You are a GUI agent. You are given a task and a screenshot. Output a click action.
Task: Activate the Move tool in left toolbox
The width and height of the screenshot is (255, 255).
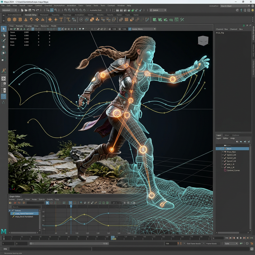[x=4, y=47]
